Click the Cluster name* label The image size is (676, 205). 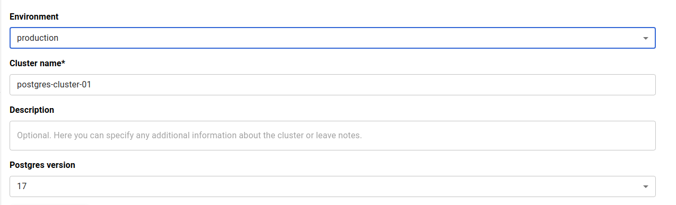point(37,64)
